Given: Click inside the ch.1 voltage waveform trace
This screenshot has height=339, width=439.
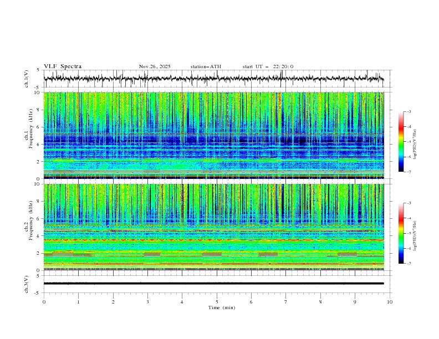Looking at the screenshot, I should point(213,79).
